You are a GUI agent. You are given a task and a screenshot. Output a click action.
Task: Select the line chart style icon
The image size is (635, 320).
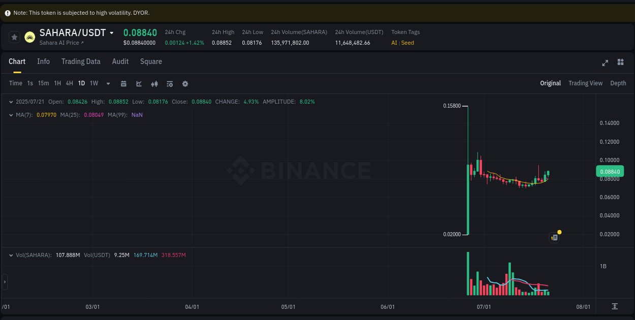(x=139, y=83)
